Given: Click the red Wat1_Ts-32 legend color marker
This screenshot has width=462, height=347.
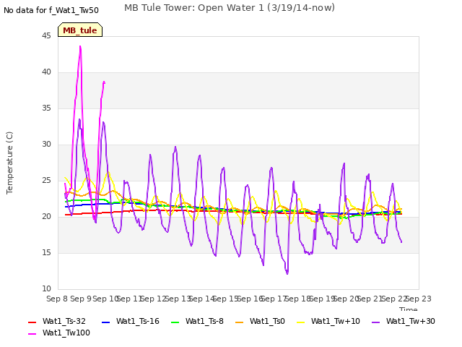Looking at the screenshot, I should (x=32, y=322).
